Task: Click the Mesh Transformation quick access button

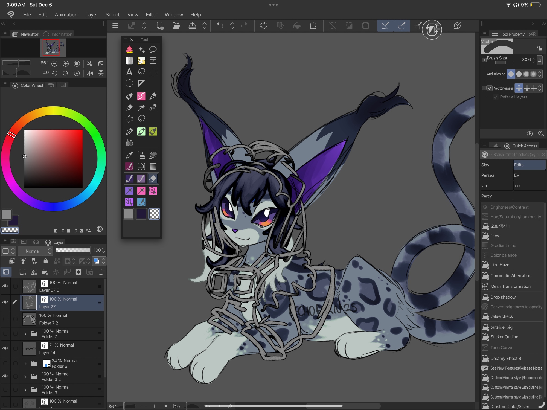Action: (510, 286)
